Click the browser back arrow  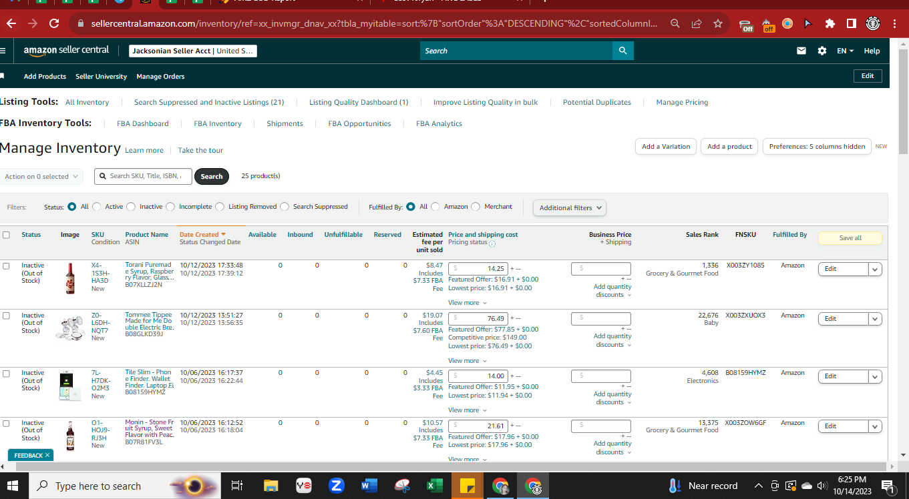[x=11, y=23]
